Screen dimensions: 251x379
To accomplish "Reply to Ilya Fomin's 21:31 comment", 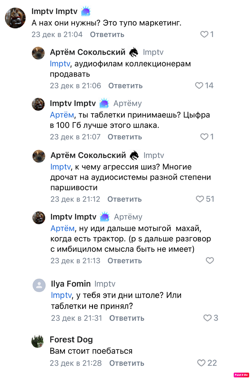I will 127,318.
